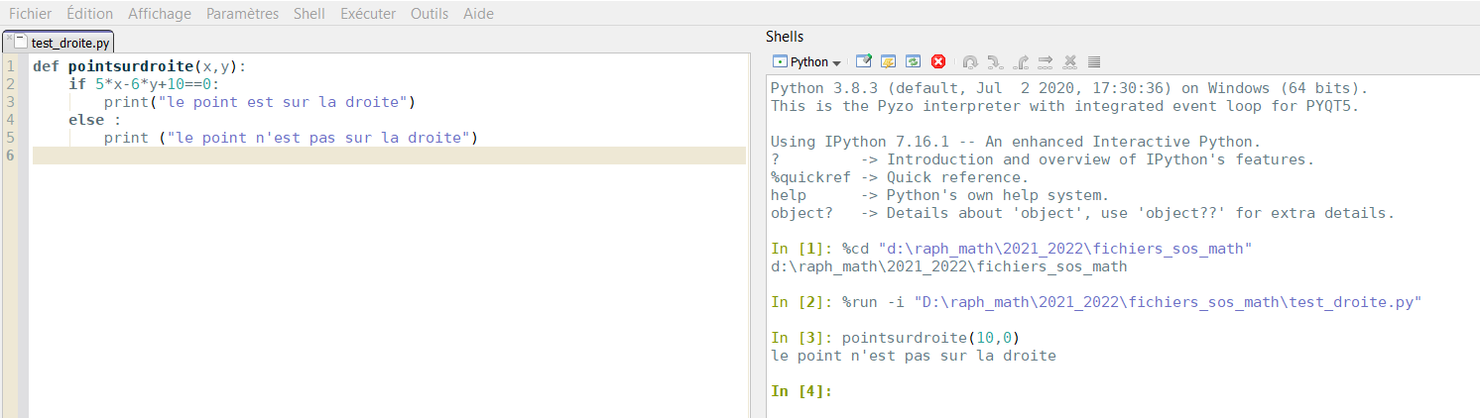Screen dimensions: 1480x418
Task: Click the debug next-line arrow icon
Action: [x=1046, y=61]
